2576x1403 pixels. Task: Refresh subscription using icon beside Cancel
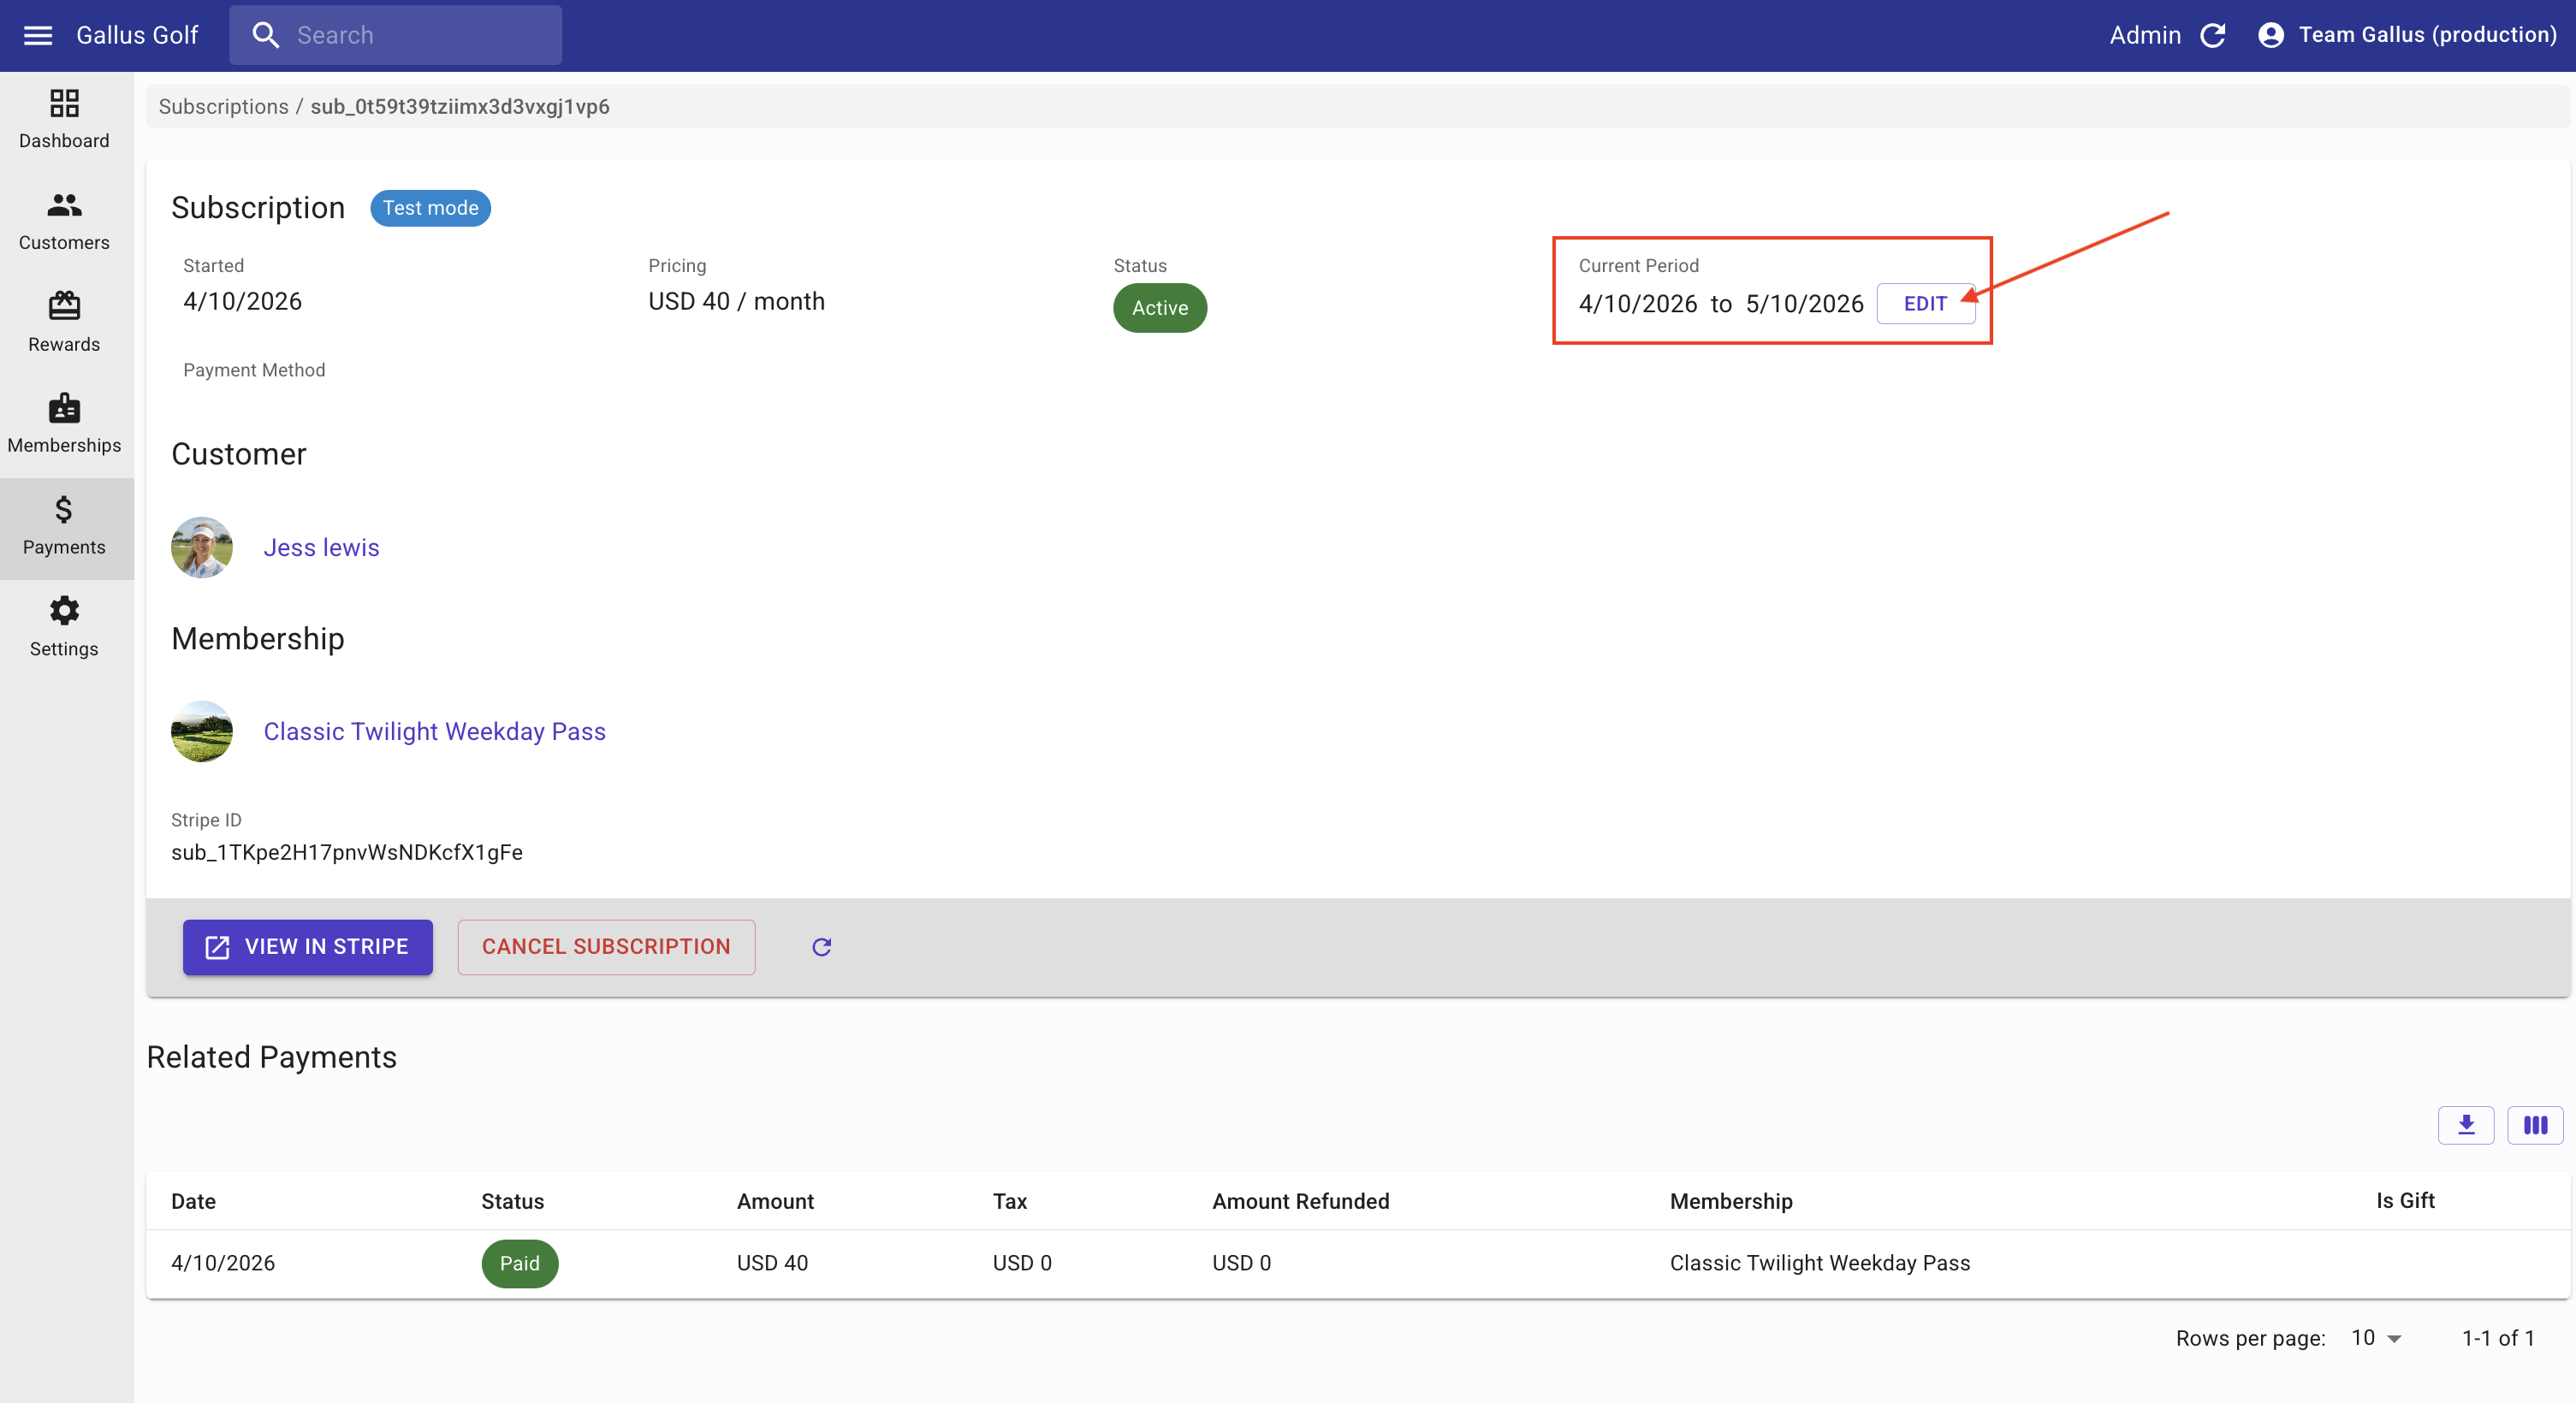pos(822,946)
